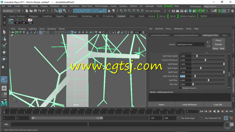Click the question mark selection mask icon

pos(105,11)
